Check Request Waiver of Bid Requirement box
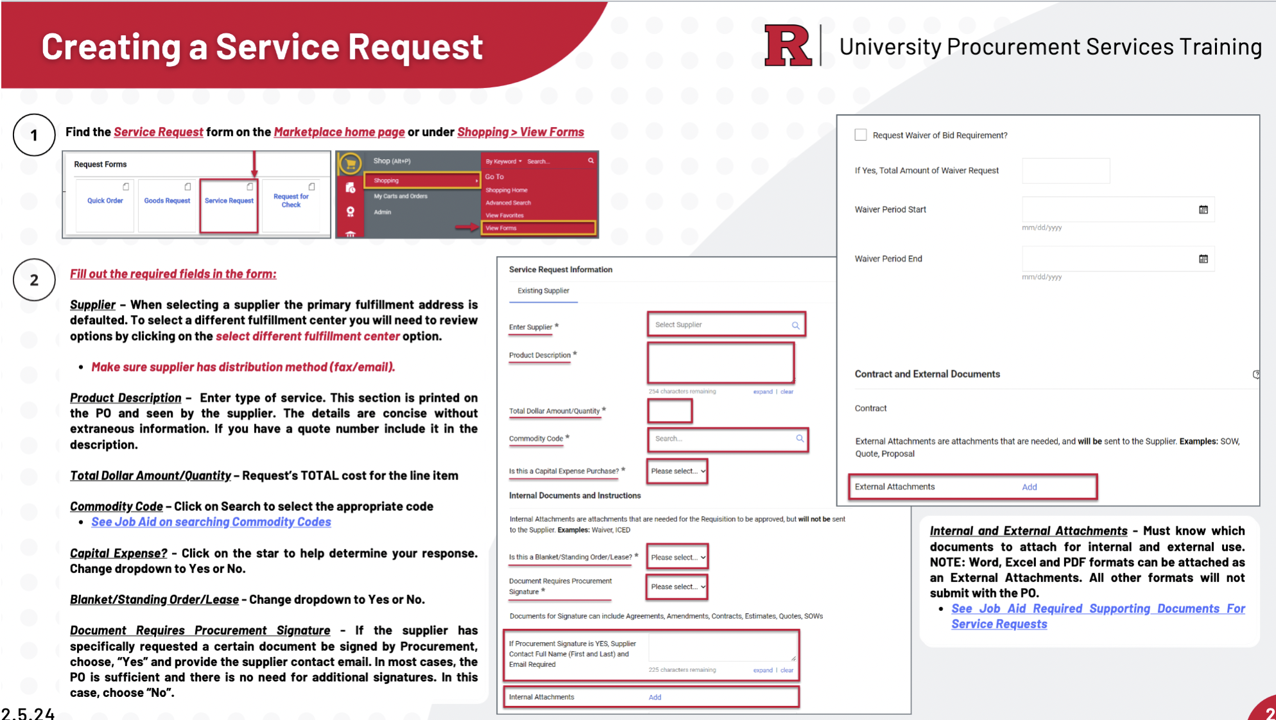Viewport: 1276px width, 720px height. click(861, 135)
